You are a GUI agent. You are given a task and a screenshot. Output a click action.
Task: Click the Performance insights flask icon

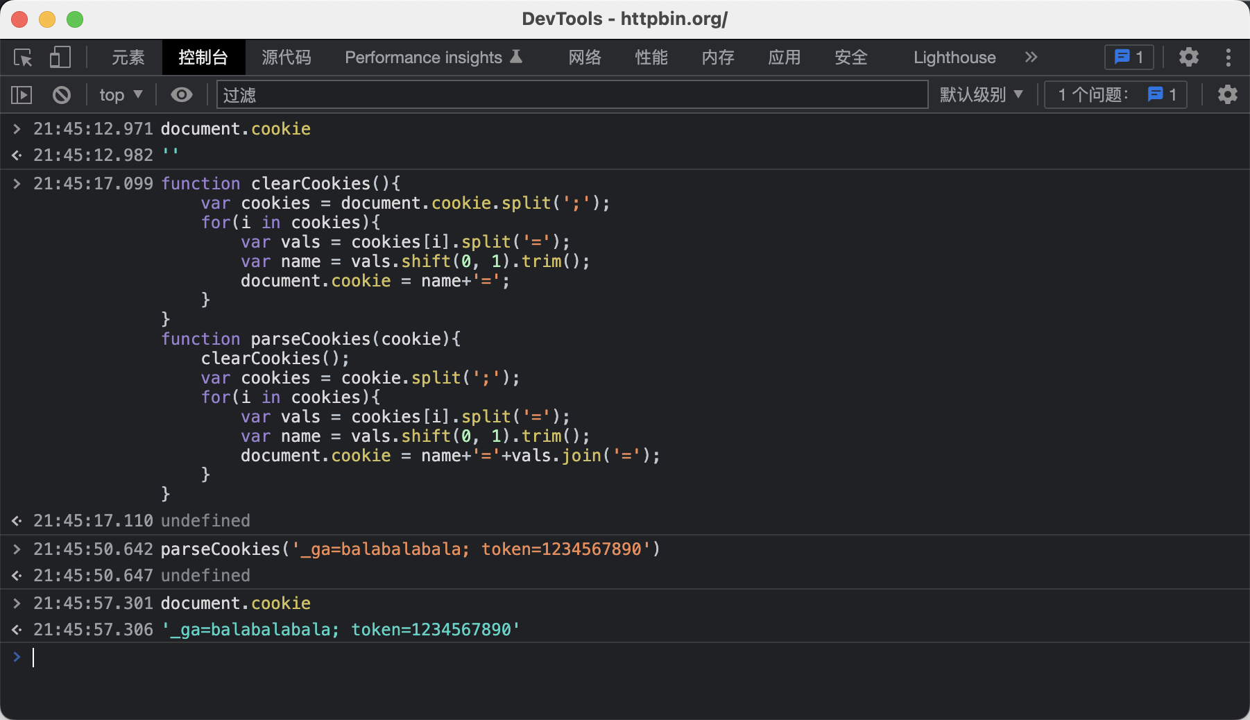[516, 57]
